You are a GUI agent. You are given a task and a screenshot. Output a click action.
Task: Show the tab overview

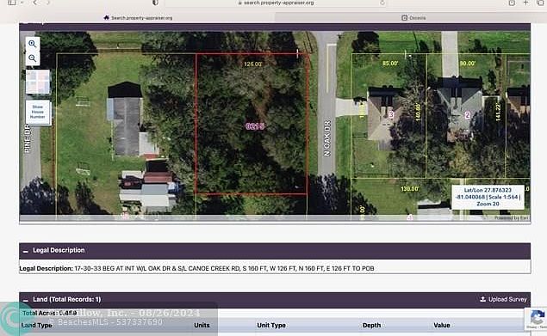click(x=541, y=3)
